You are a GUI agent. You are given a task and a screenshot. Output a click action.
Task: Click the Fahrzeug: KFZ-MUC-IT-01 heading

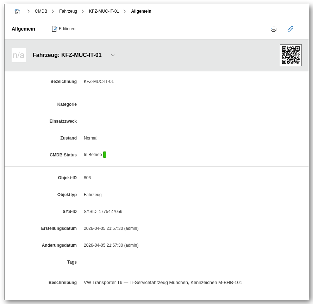click(67, 55)
